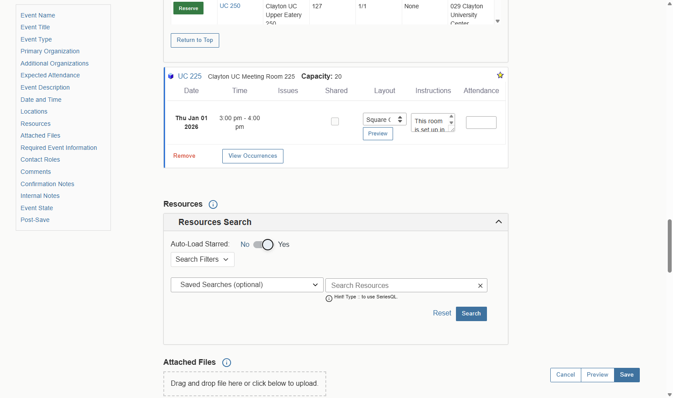This screenshot has width=673, height=398.
Task: Jump to Internal Notes section
Action: click(x=40, y=196)
